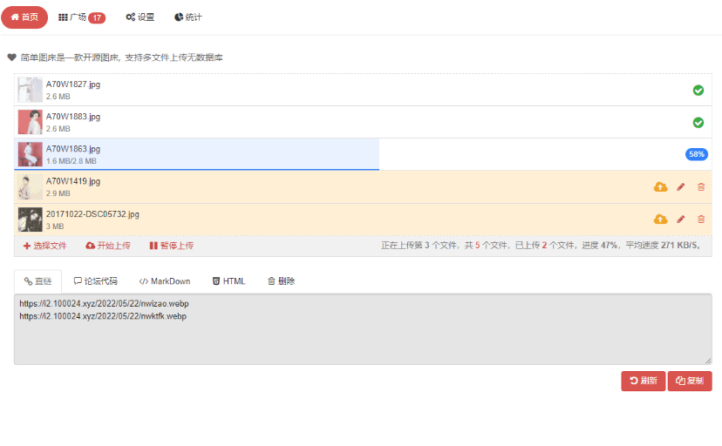
Task: Click the file name A70W1883.jpg
Action: pos(73,117)
